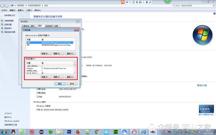
Task: Open Advanced system settings sidebar link
Action: (x=10, y=32)
